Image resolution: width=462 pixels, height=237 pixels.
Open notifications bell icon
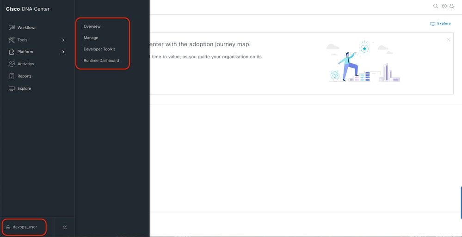[452, 6]
